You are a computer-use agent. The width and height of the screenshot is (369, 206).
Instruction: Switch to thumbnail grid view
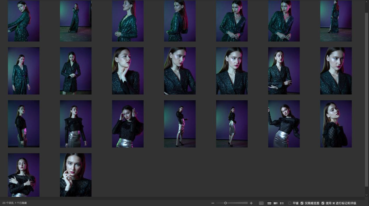coord(269,203)
